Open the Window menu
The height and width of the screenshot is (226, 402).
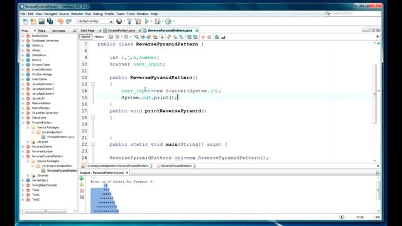143,14
